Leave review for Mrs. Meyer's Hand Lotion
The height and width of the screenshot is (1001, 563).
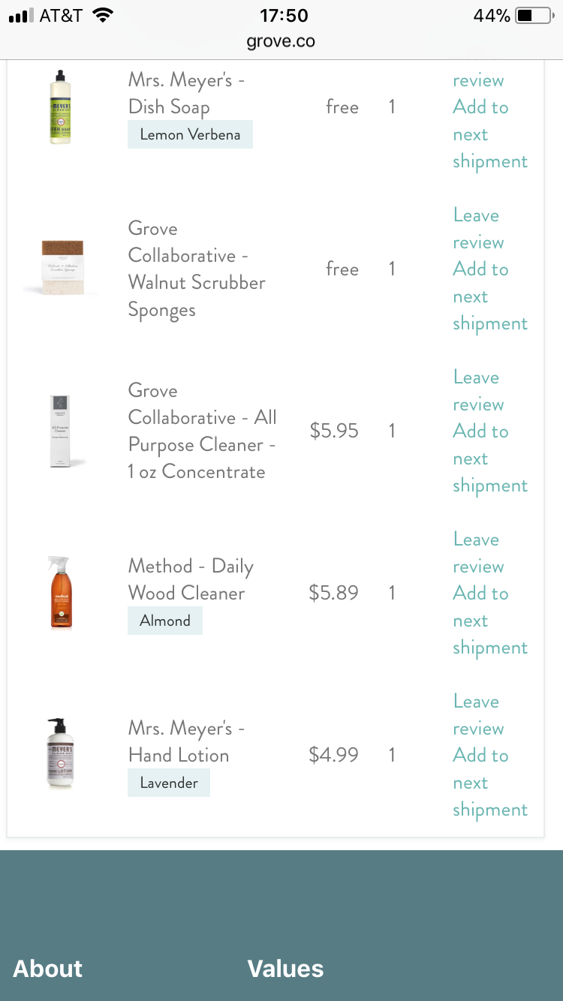coord(478,715)
